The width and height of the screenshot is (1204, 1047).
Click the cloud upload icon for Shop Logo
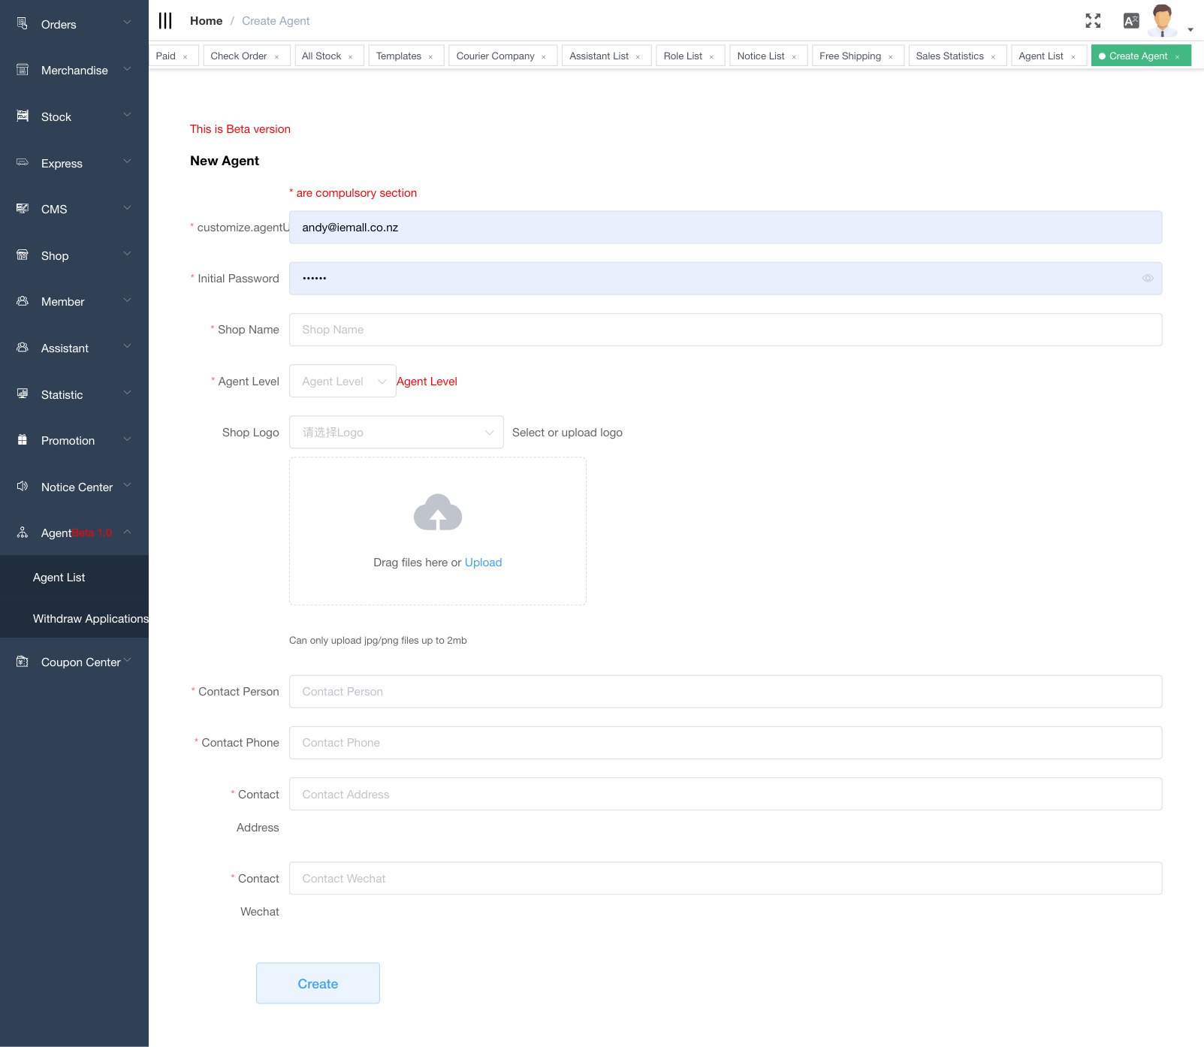[x=438, y=513]
